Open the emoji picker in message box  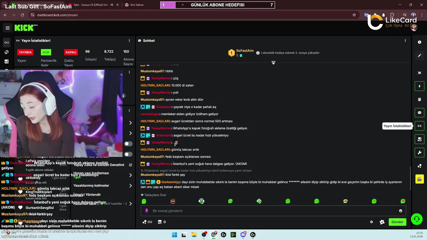(401, 211)
